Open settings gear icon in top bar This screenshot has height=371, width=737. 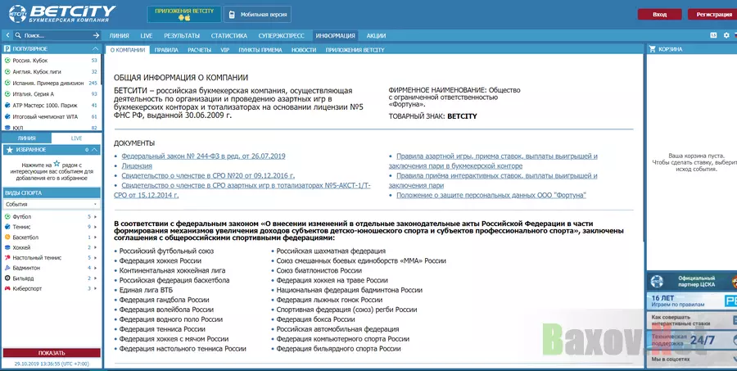(x=726, y=35)
